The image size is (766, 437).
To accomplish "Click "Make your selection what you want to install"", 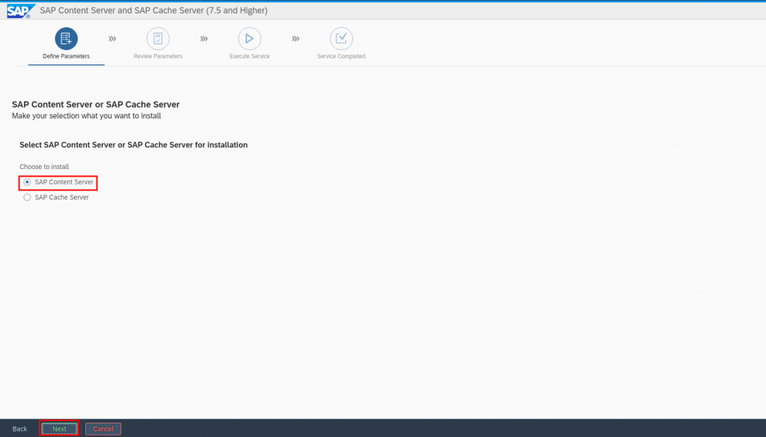I will (x=86, y=116).
